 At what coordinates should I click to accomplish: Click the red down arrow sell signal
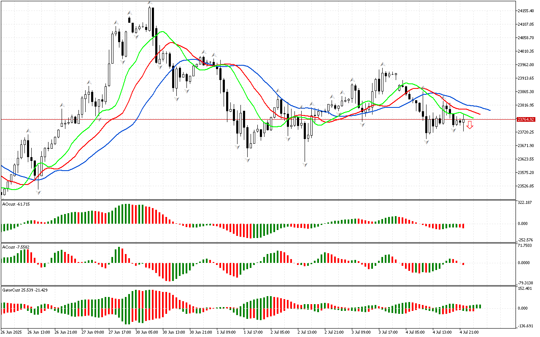[470, 125]
